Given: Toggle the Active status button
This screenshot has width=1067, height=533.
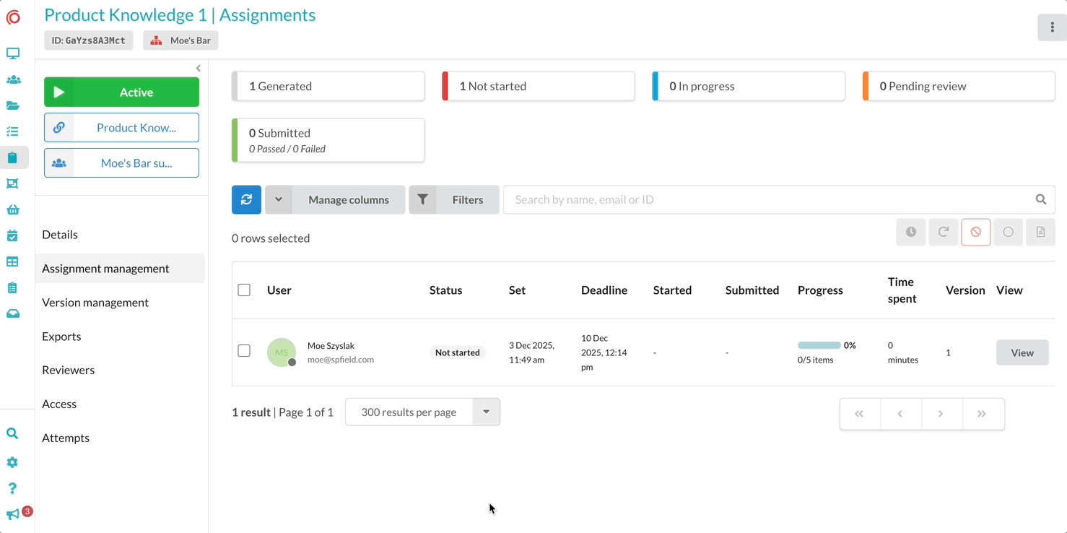Looking at the screenshot, I should (121, 92).
